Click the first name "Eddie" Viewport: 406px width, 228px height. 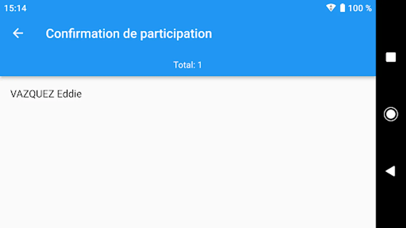pyautogui.click(x=69, y=94)
